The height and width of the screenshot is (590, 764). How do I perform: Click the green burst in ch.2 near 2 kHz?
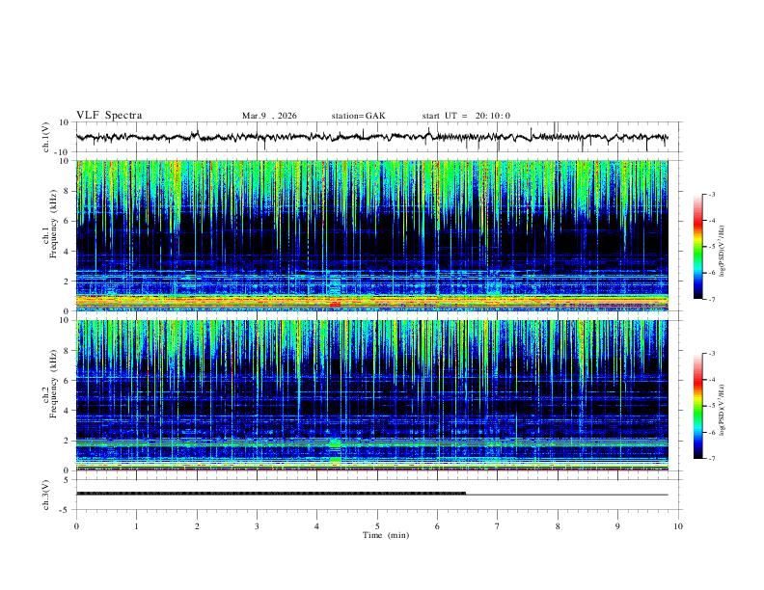click(x=334, y=443)
